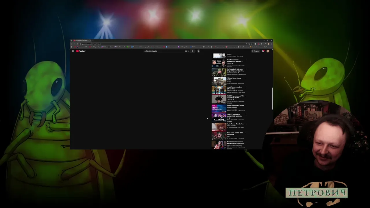Open The Trippy Battle at Do Lung Bridge thumbnail
This screenshot has width=370, height=208.
pos(219,72)
